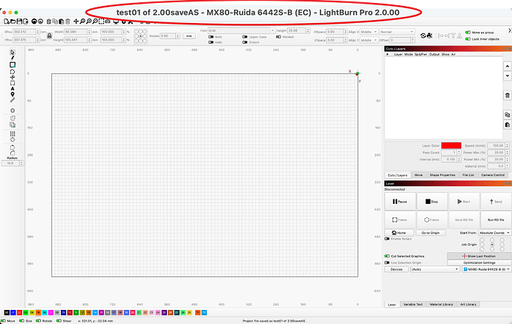Switch to the Material Library tab
Image resolution: width=512 pixels, height=324 pixels.
point(442,305)
